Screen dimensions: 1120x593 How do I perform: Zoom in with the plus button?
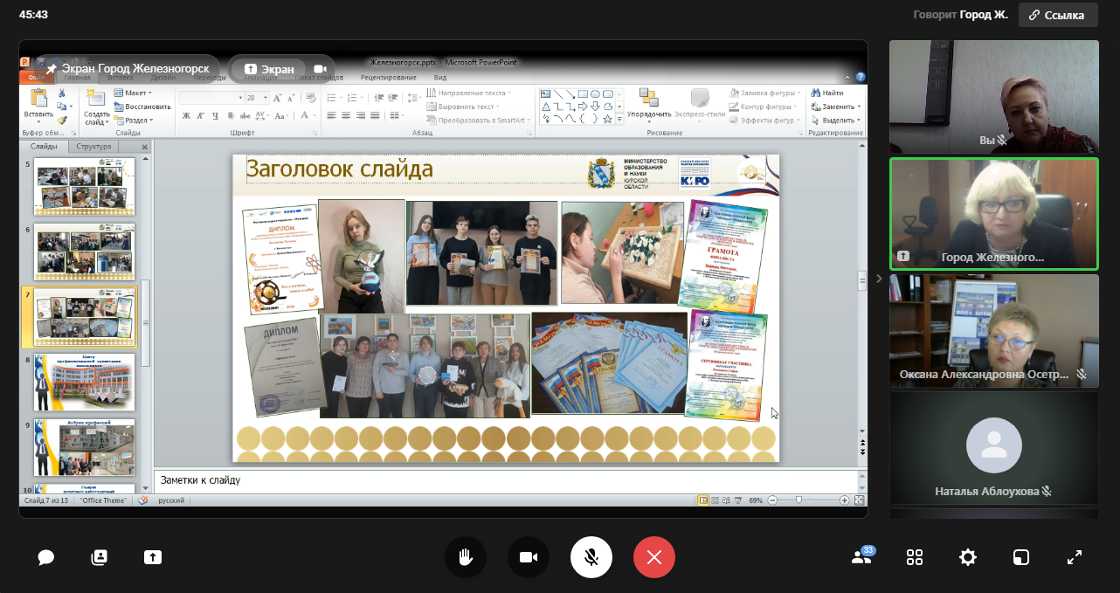click(844, 500)
